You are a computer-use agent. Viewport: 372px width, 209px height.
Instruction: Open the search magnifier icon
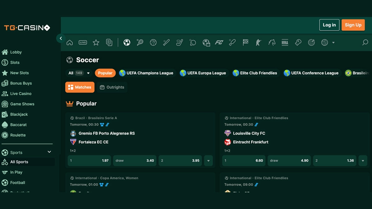click(x=365, y=43)
